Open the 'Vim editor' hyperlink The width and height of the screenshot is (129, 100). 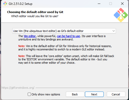click(x=30, y=36)
